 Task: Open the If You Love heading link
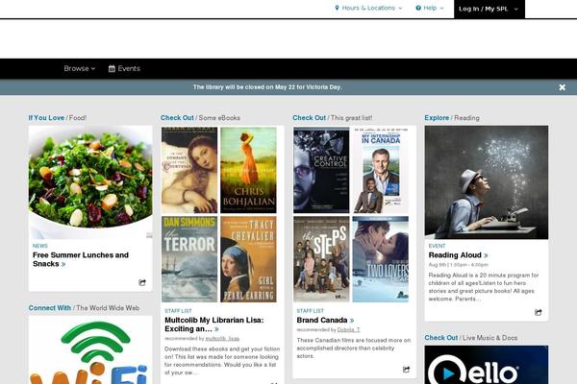tap(46, 118)
